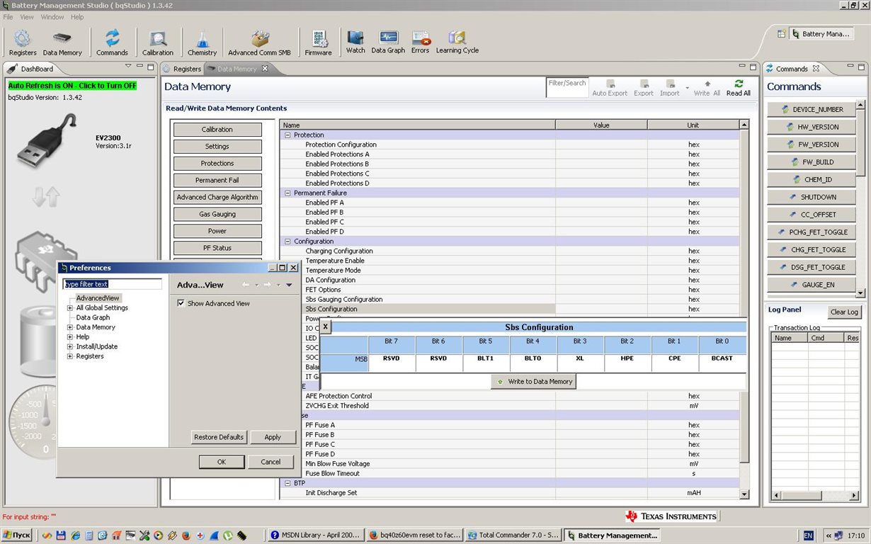Click the Preferences filter text box

[x=113, y=284]
